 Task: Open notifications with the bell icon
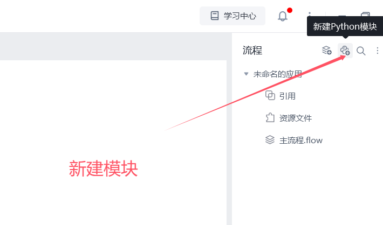(283, 16)
